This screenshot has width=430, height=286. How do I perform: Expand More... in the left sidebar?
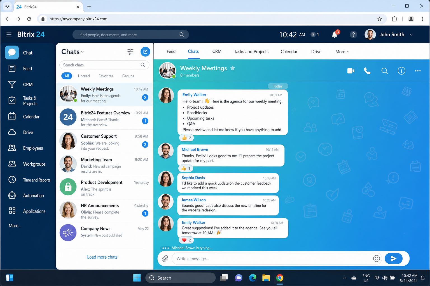(x=15, y=226)
